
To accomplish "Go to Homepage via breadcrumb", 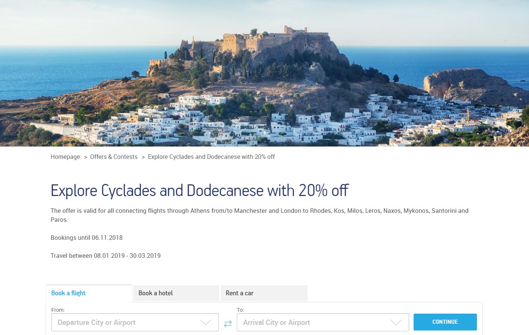I will tap(65, 157).
